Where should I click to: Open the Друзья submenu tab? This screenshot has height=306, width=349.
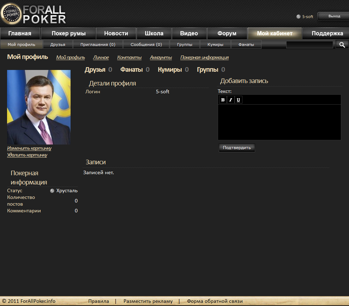tap(58, 45)
